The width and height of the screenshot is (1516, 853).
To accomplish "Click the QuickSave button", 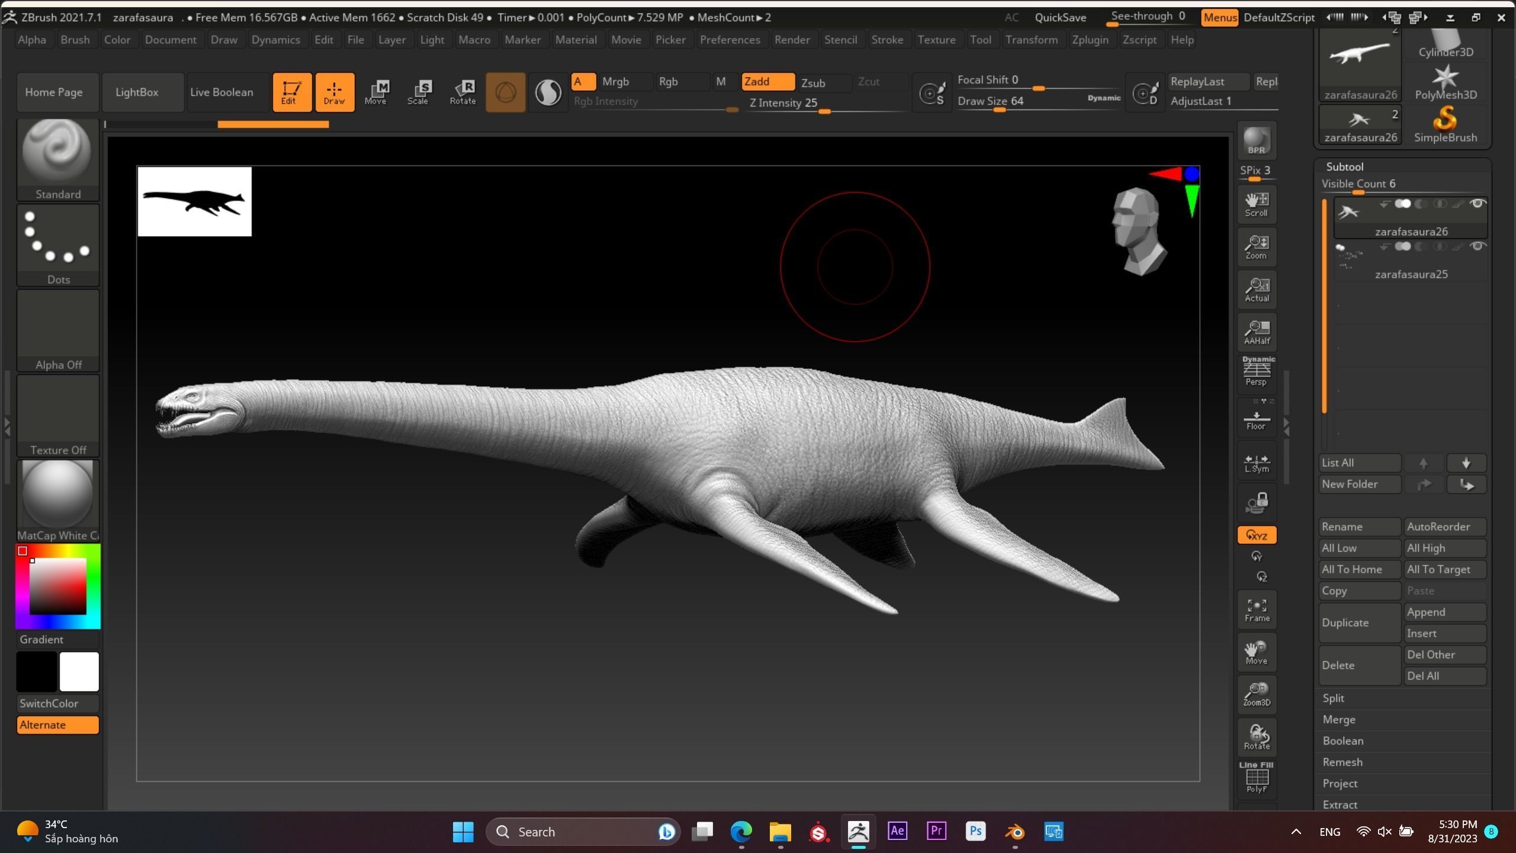I will [x=1060, y=18].
